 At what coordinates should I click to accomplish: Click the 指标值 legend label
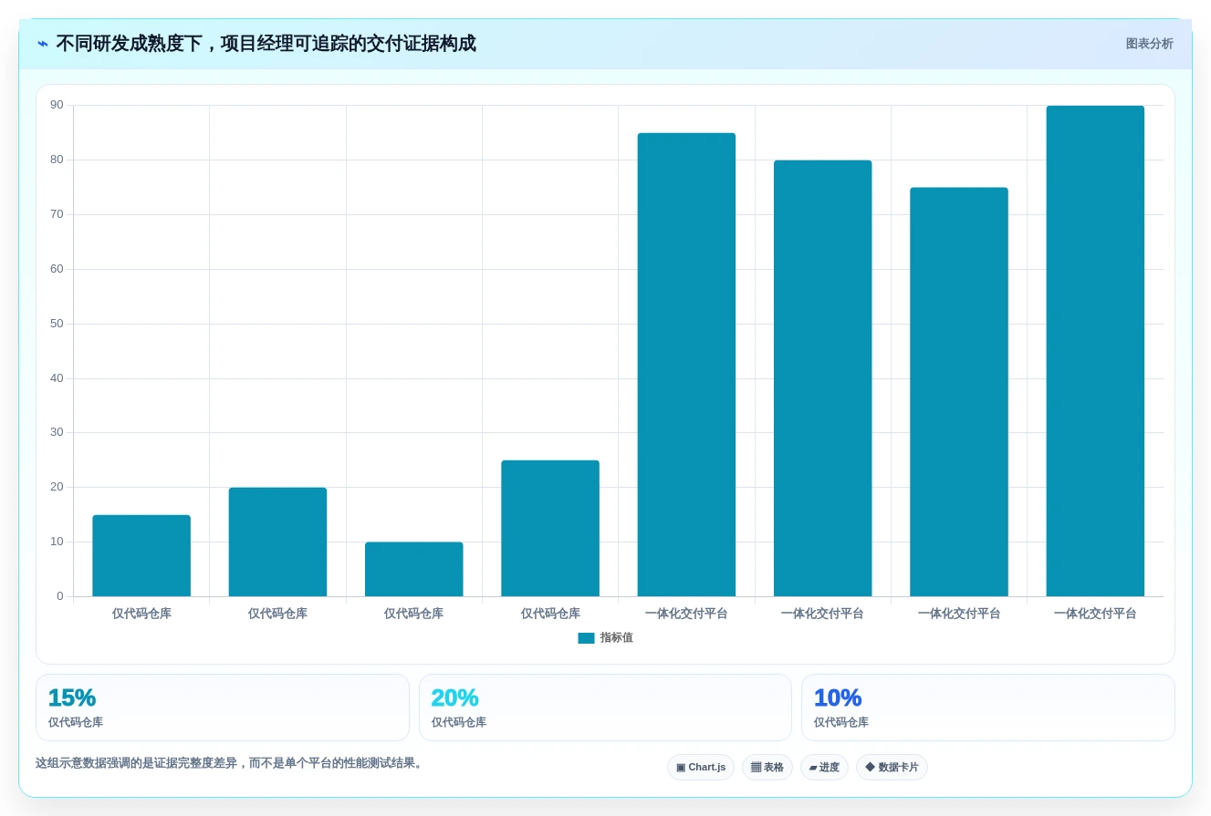(x=617, y=638)
